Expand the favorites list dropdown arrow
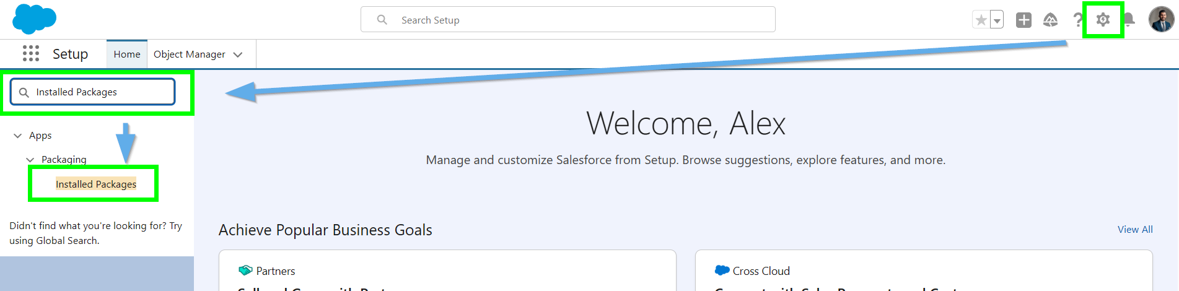This screenshot has height=291, width=1179. (x=997, y=20)
